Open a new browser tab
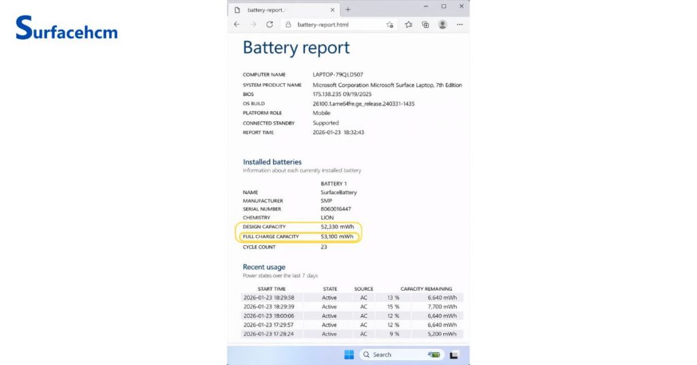Screen dimensions: 697x365 point(348,10)
